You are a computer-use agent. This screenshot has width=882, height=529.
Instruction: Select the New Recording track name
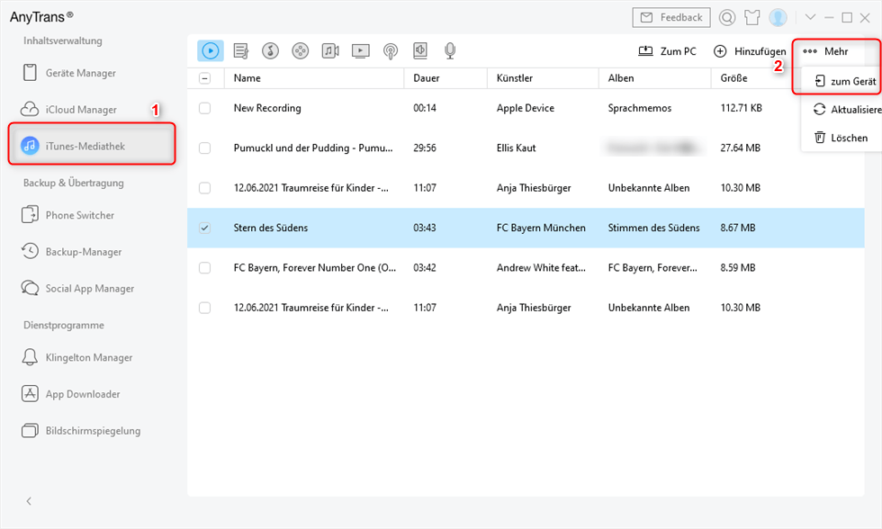point(267,108)
